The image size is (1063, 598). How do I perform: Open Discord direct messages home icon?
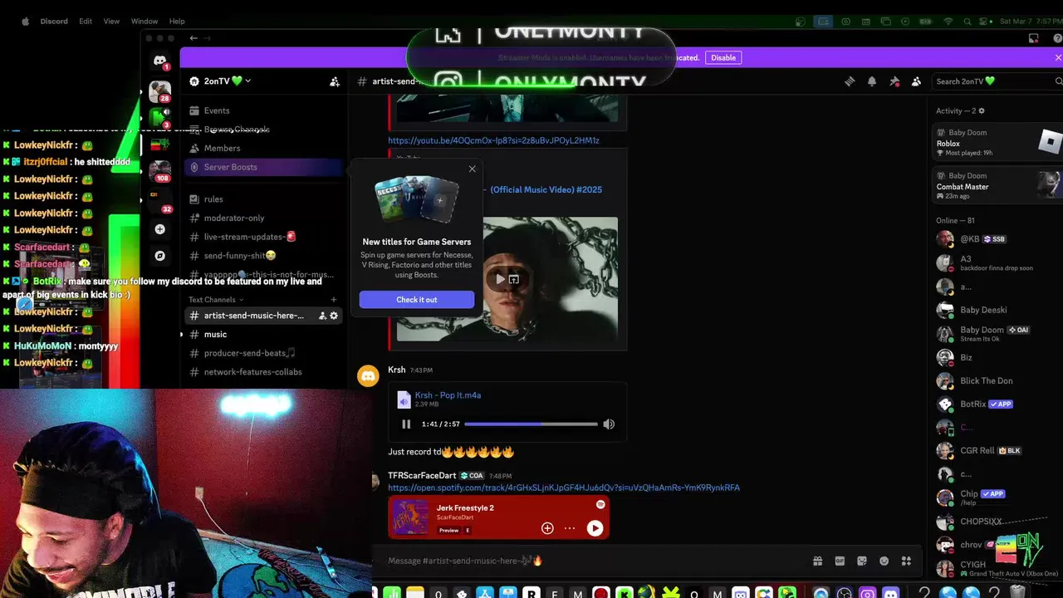point(160,61)
